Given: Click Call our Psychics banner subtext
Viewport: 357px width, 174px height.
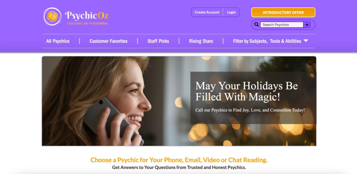Looking at the screenshot, I should [x=250, y=110].
